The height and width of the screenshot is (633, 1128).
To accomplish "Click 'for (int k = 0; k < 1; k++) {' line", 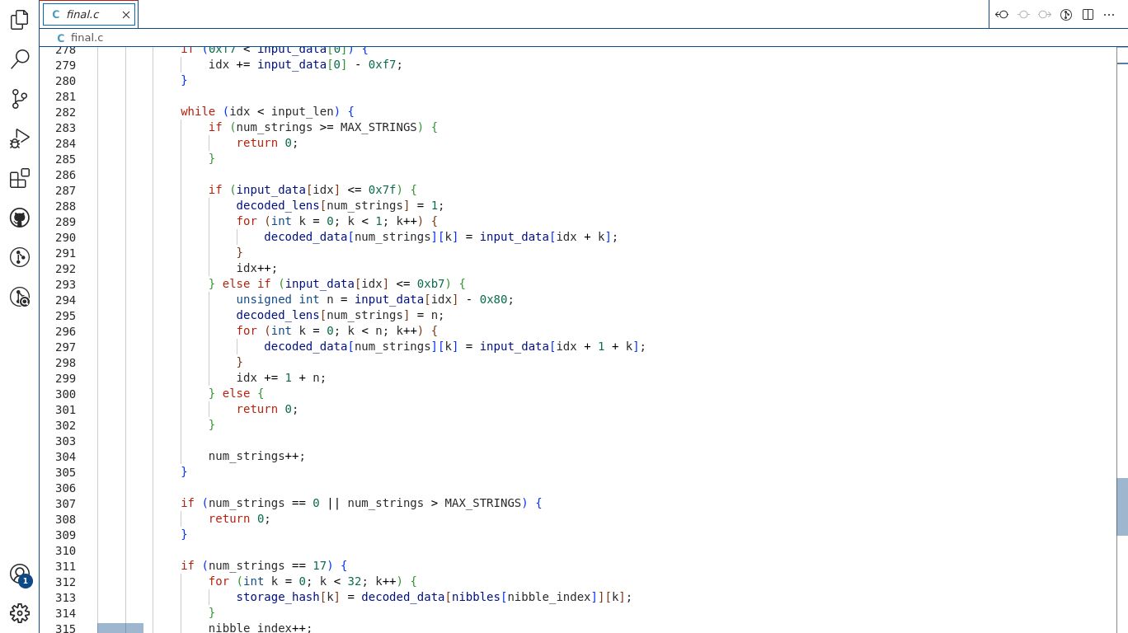I will (337, 222).
